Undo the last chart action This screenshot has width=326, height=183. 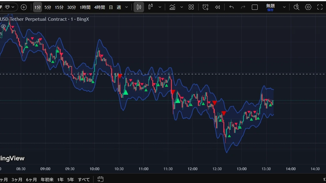click(231, 7)
